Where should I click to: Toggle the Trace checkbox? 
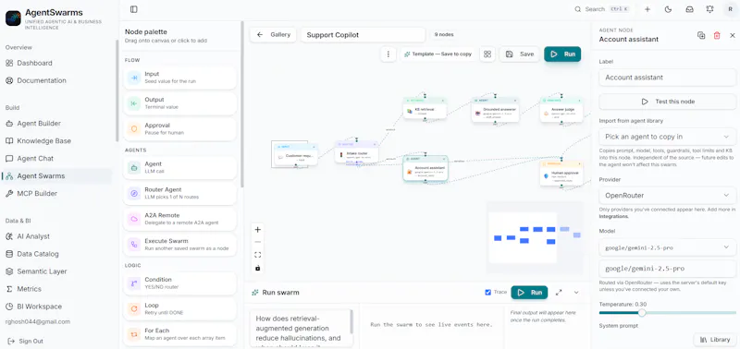click(488, 293)
